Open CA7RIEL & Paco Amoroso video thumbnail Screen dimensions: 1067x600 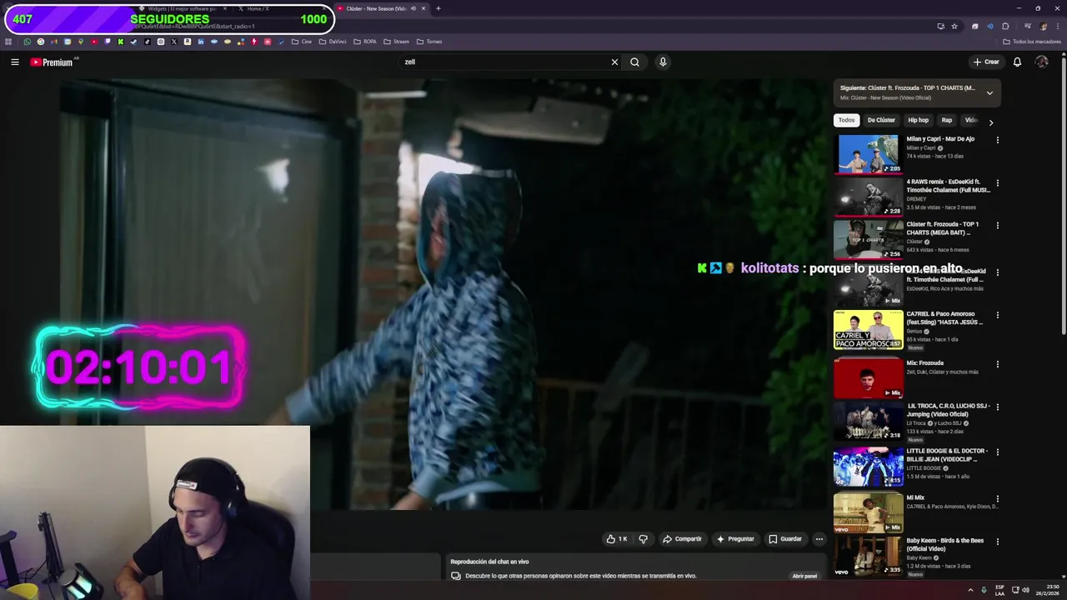[x=868, y=329]
